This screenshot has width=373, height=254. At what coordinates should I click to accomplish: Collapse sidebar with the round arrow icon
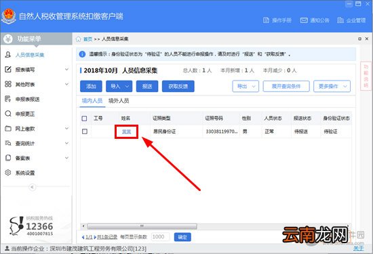32,187
